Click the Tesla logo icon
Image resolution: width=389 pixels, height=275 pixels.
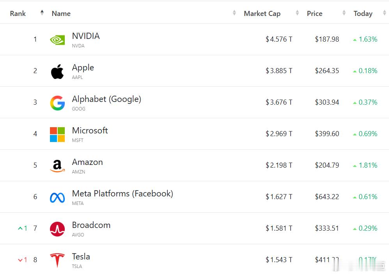57,260
